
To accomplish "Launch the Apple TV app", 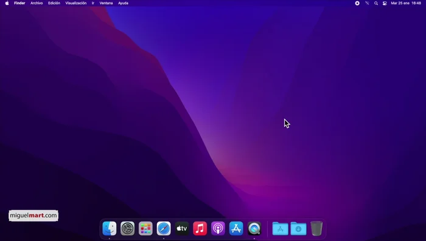I will [x=182, y=228].
